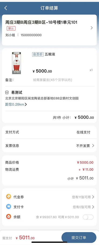99x245 pixels.
Task: Expand the 代金券 available vouchers list
Action: pos(83,197)
